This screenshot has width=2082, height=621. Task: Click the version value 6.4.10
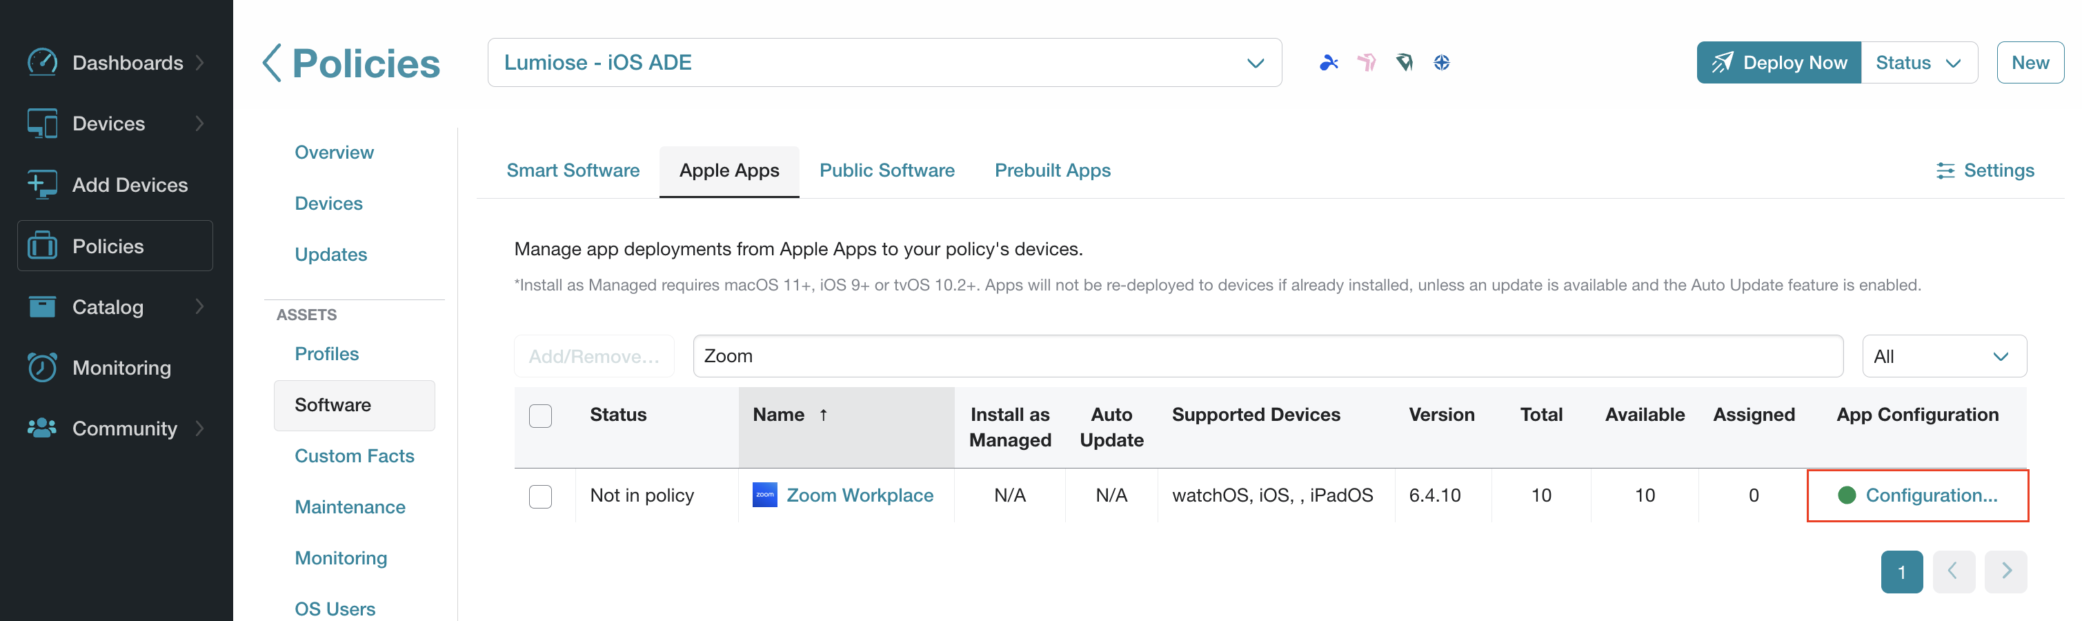coord(1435,495)
